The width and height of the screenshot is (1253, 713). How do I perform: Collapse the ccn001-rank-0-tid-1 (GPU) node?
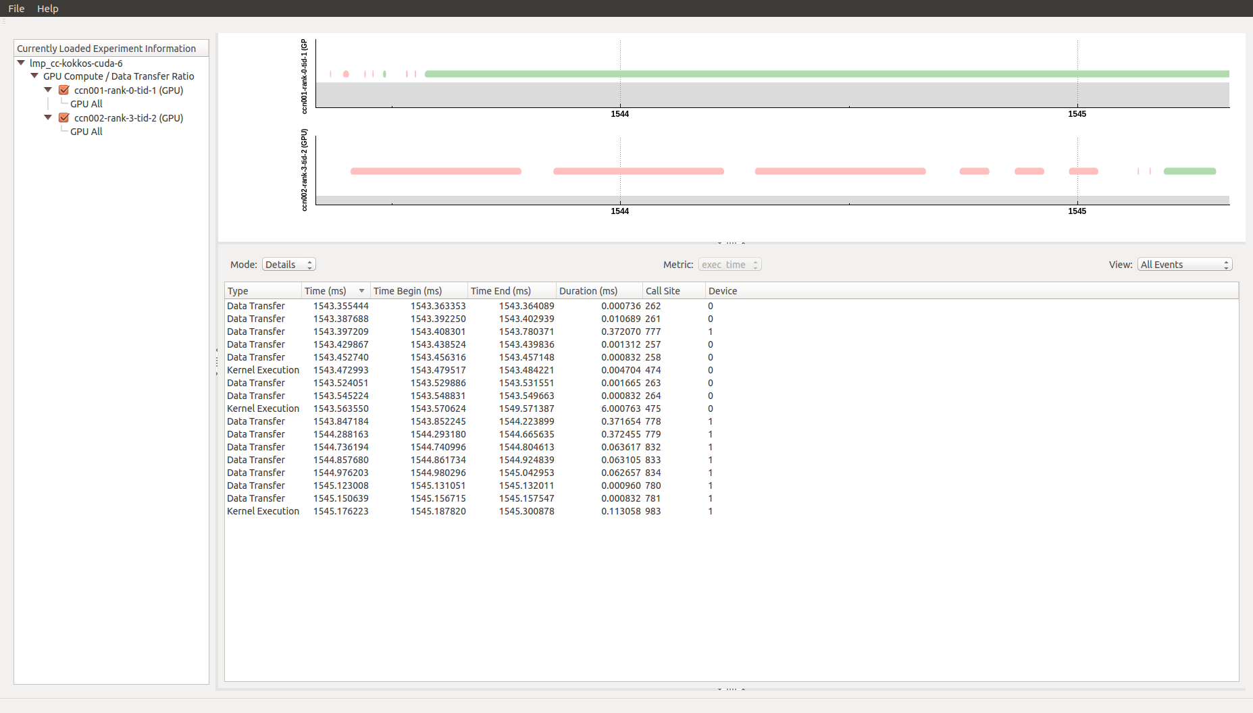pyautogui.click(x=48, y=90)
